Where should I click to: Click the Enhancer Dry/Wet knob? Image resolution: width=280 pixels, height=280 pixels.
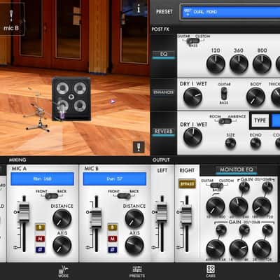tap(192, 97)
